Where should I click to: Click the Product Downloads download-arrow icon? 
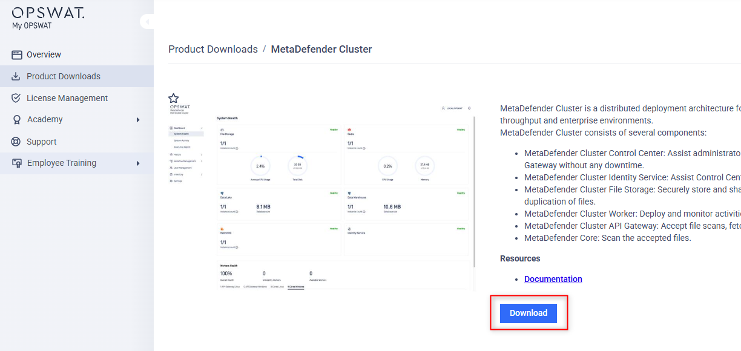point(16,76)
